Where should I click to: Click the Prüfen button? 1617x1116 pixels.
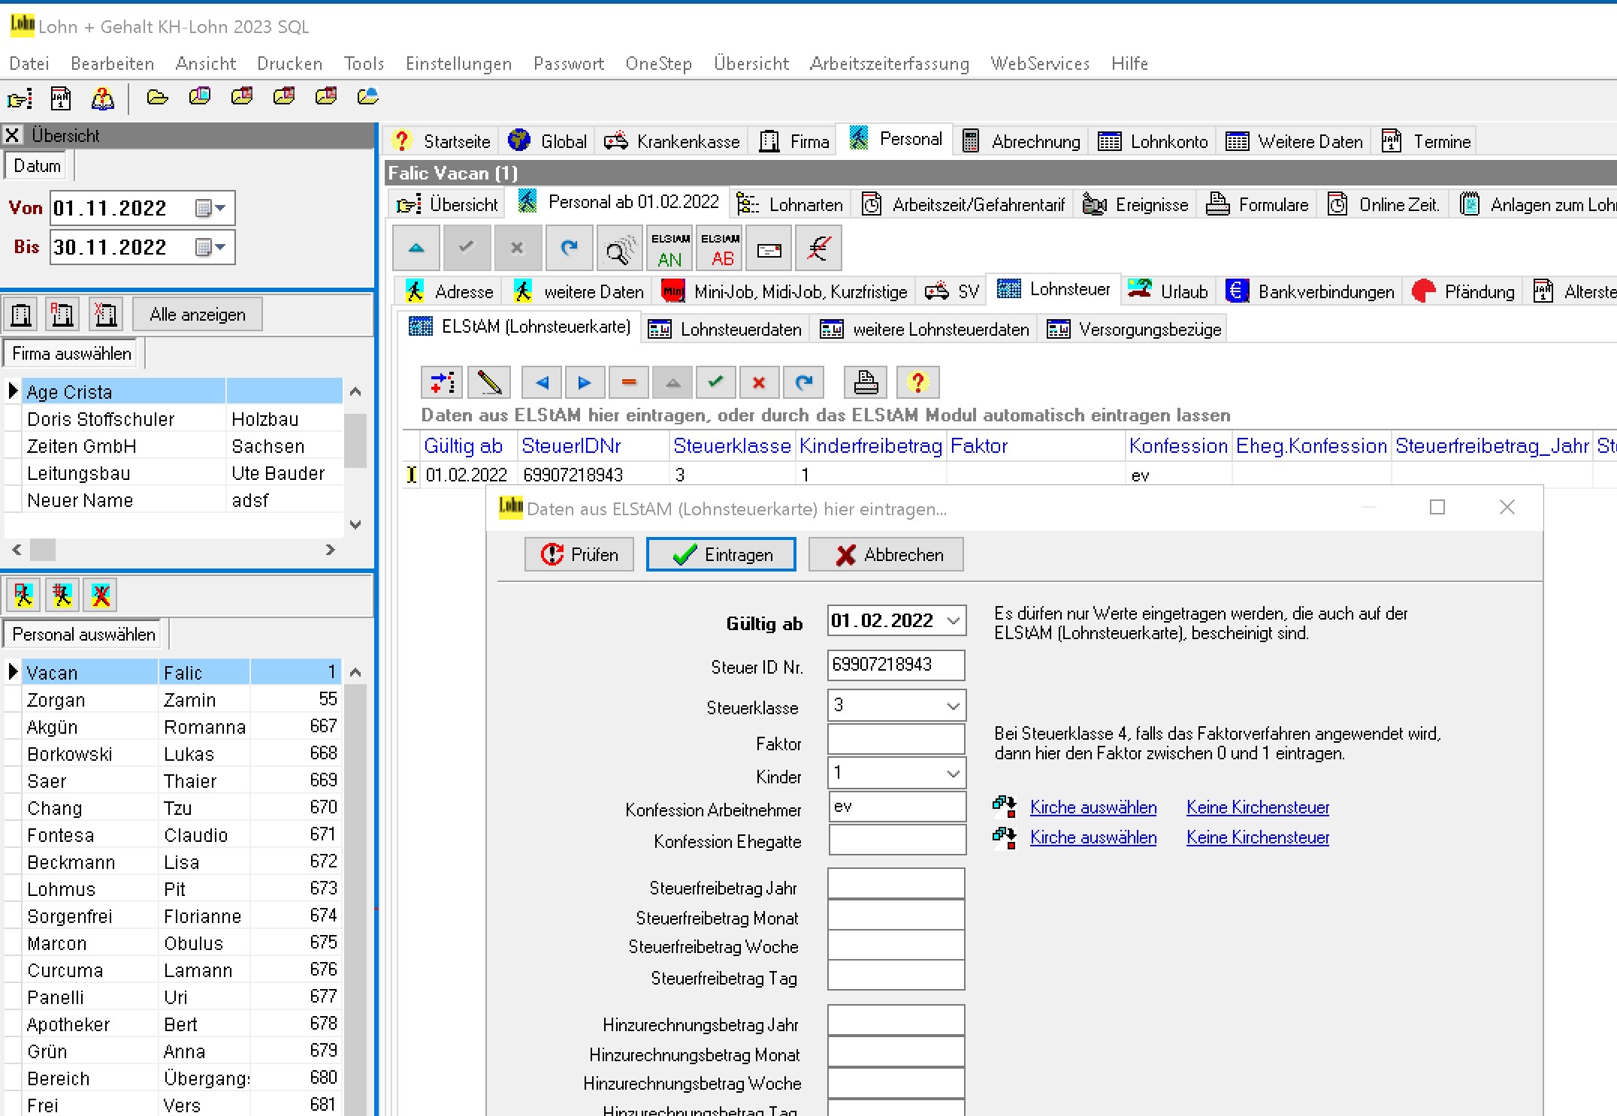(579, 554)
